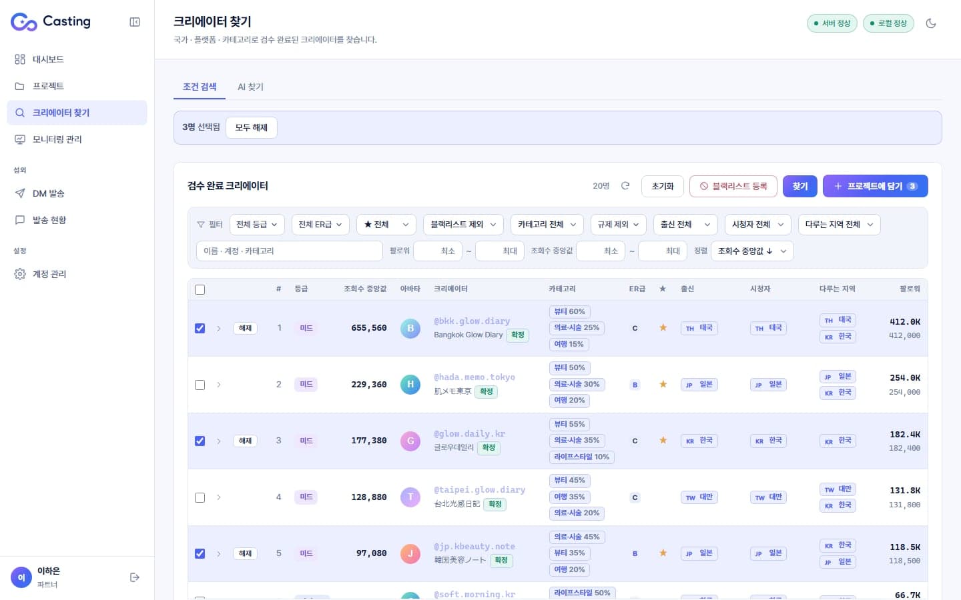This screenshot has width=961, height=600.
Task: Open the 조회수 중앙값 sort dropdown
Action: (752, 251)
